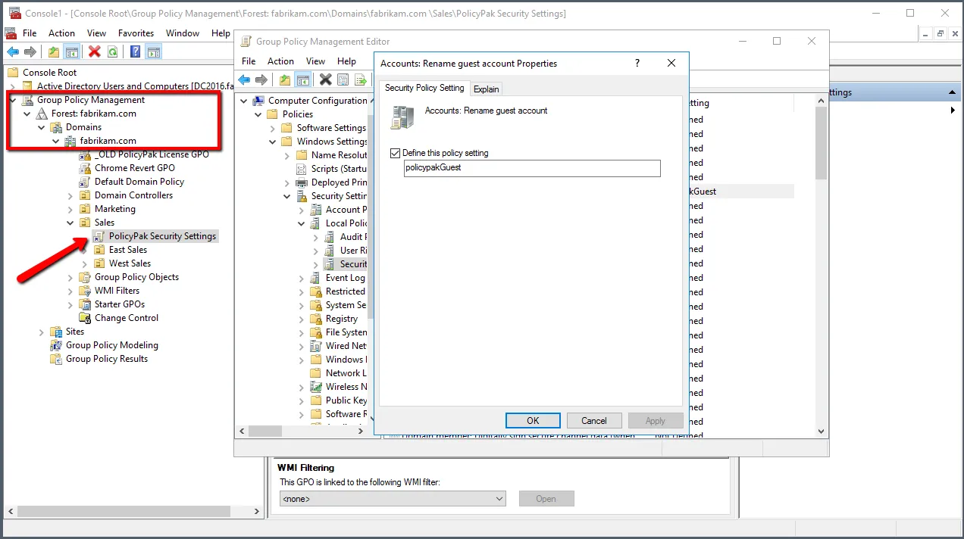Screen dimensions: 964x539
Task: Click the Export List icon in editor toolbar
Action: pyautogui.click(x=361, y=80)
